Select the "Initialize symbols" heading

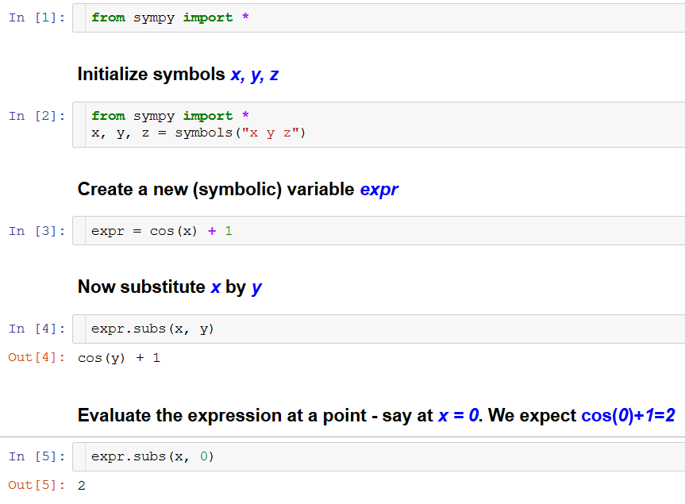tap(151, 75)
